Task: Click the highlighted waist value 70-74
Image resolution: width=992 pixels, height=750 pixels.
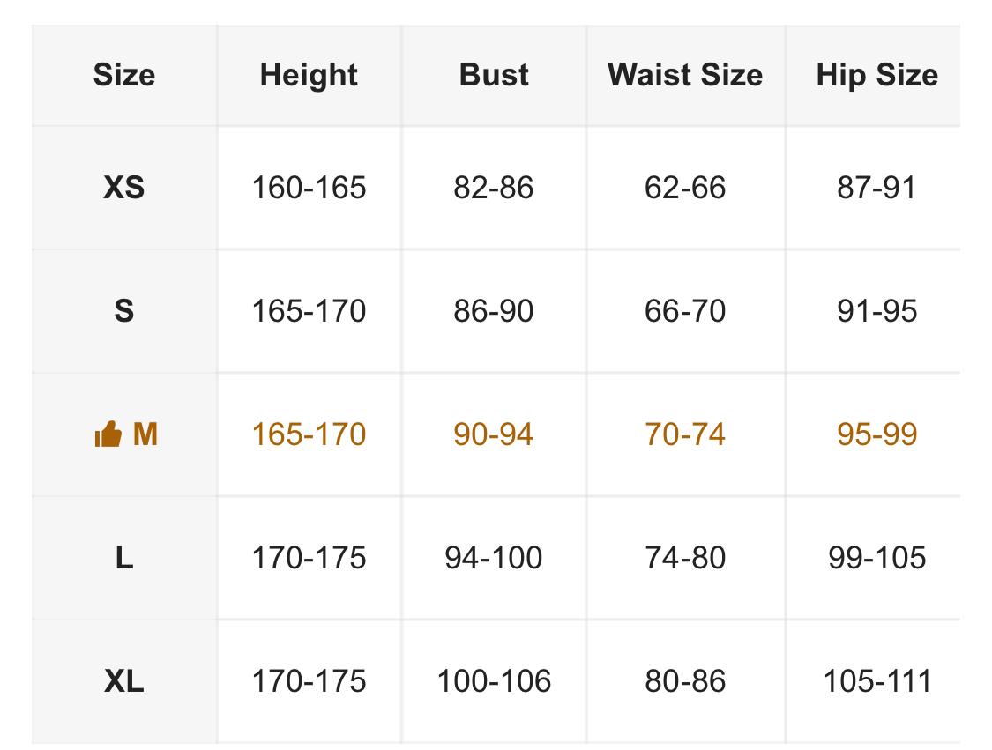Action: coord(685,434)
